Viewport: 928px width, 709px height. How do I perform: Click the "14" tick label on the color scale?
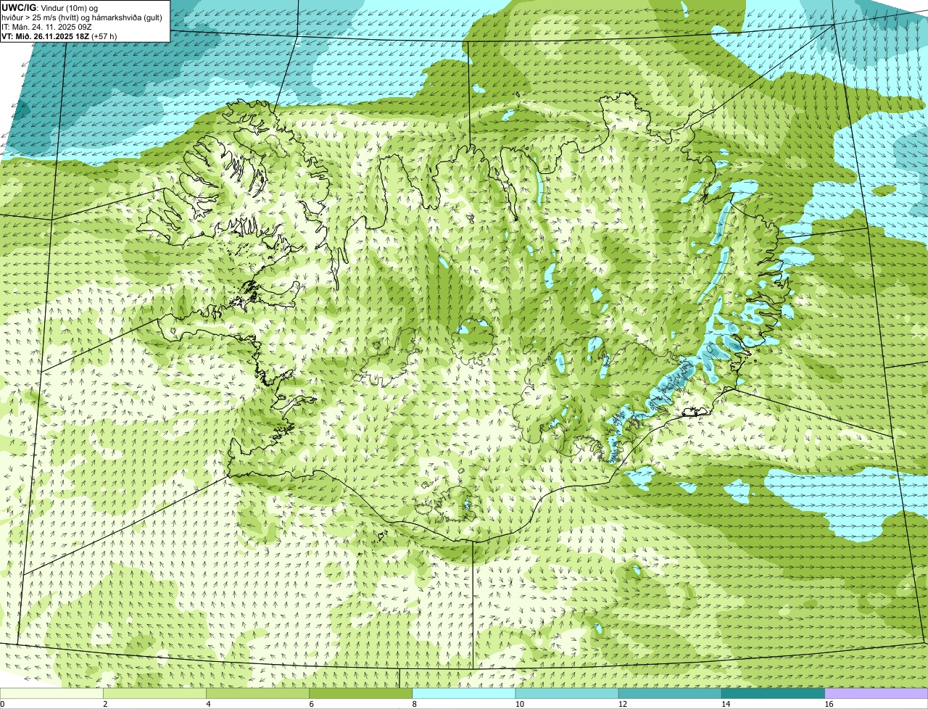[725, 704]
